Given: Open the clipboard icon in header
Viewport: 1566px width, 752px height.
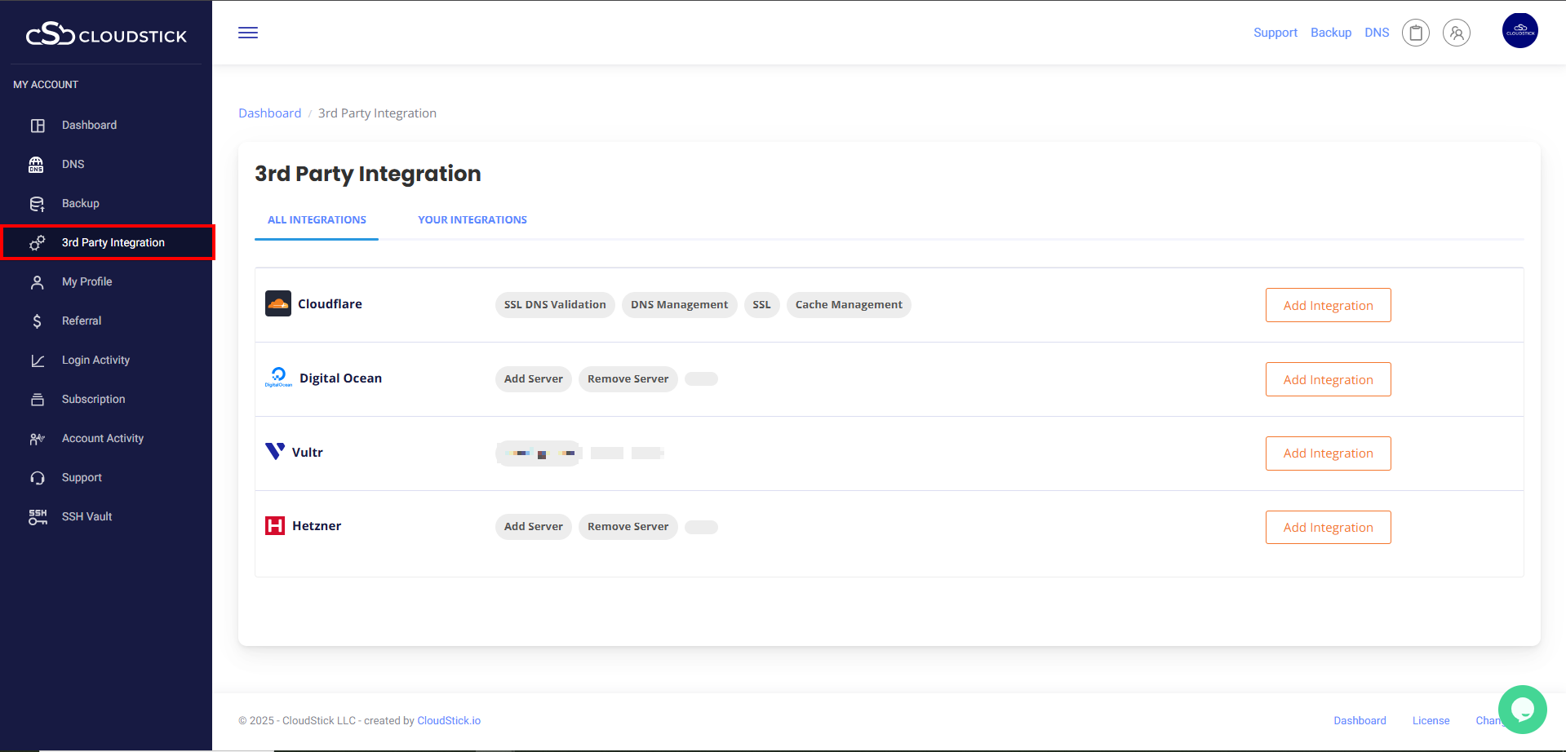Looking at the screenshot, I should (x=1416, y=33).
